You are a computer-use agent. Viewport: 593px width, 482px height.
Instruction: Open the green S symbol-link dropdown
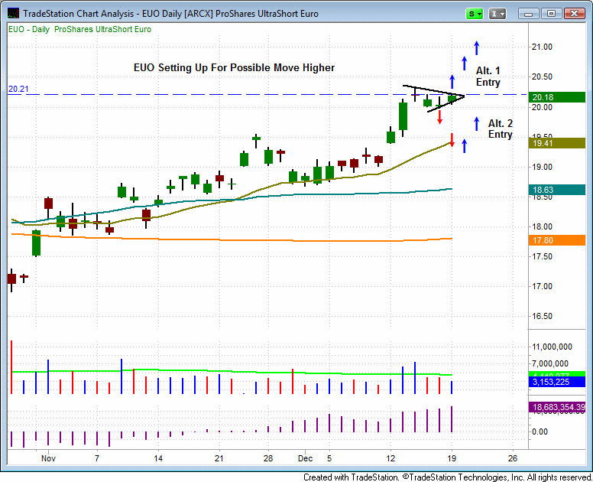(x=474, y=14)
